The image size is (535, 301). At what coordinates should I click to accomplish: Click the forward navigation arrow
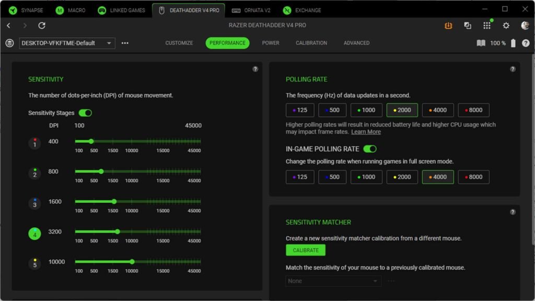tap(25, 25)
